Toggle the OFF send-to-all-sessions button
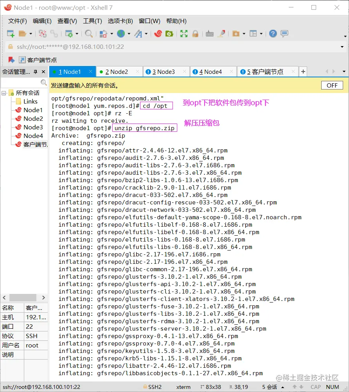Viewport: 349px width, 392px height. (332, 86)
